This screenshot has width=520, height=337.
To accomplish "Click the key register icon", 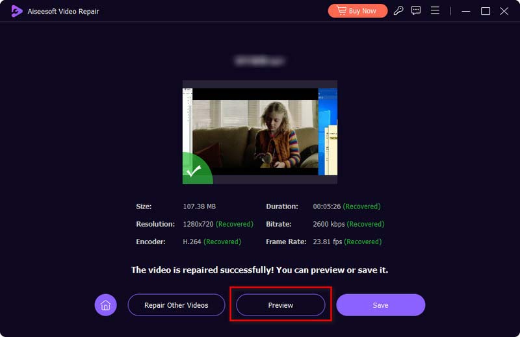I will (x=398, y=11).
